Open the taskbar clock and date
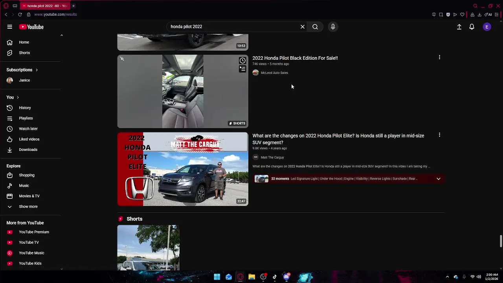Image resolution: width=503 pixels, height=283 pixels. point(492,277)
